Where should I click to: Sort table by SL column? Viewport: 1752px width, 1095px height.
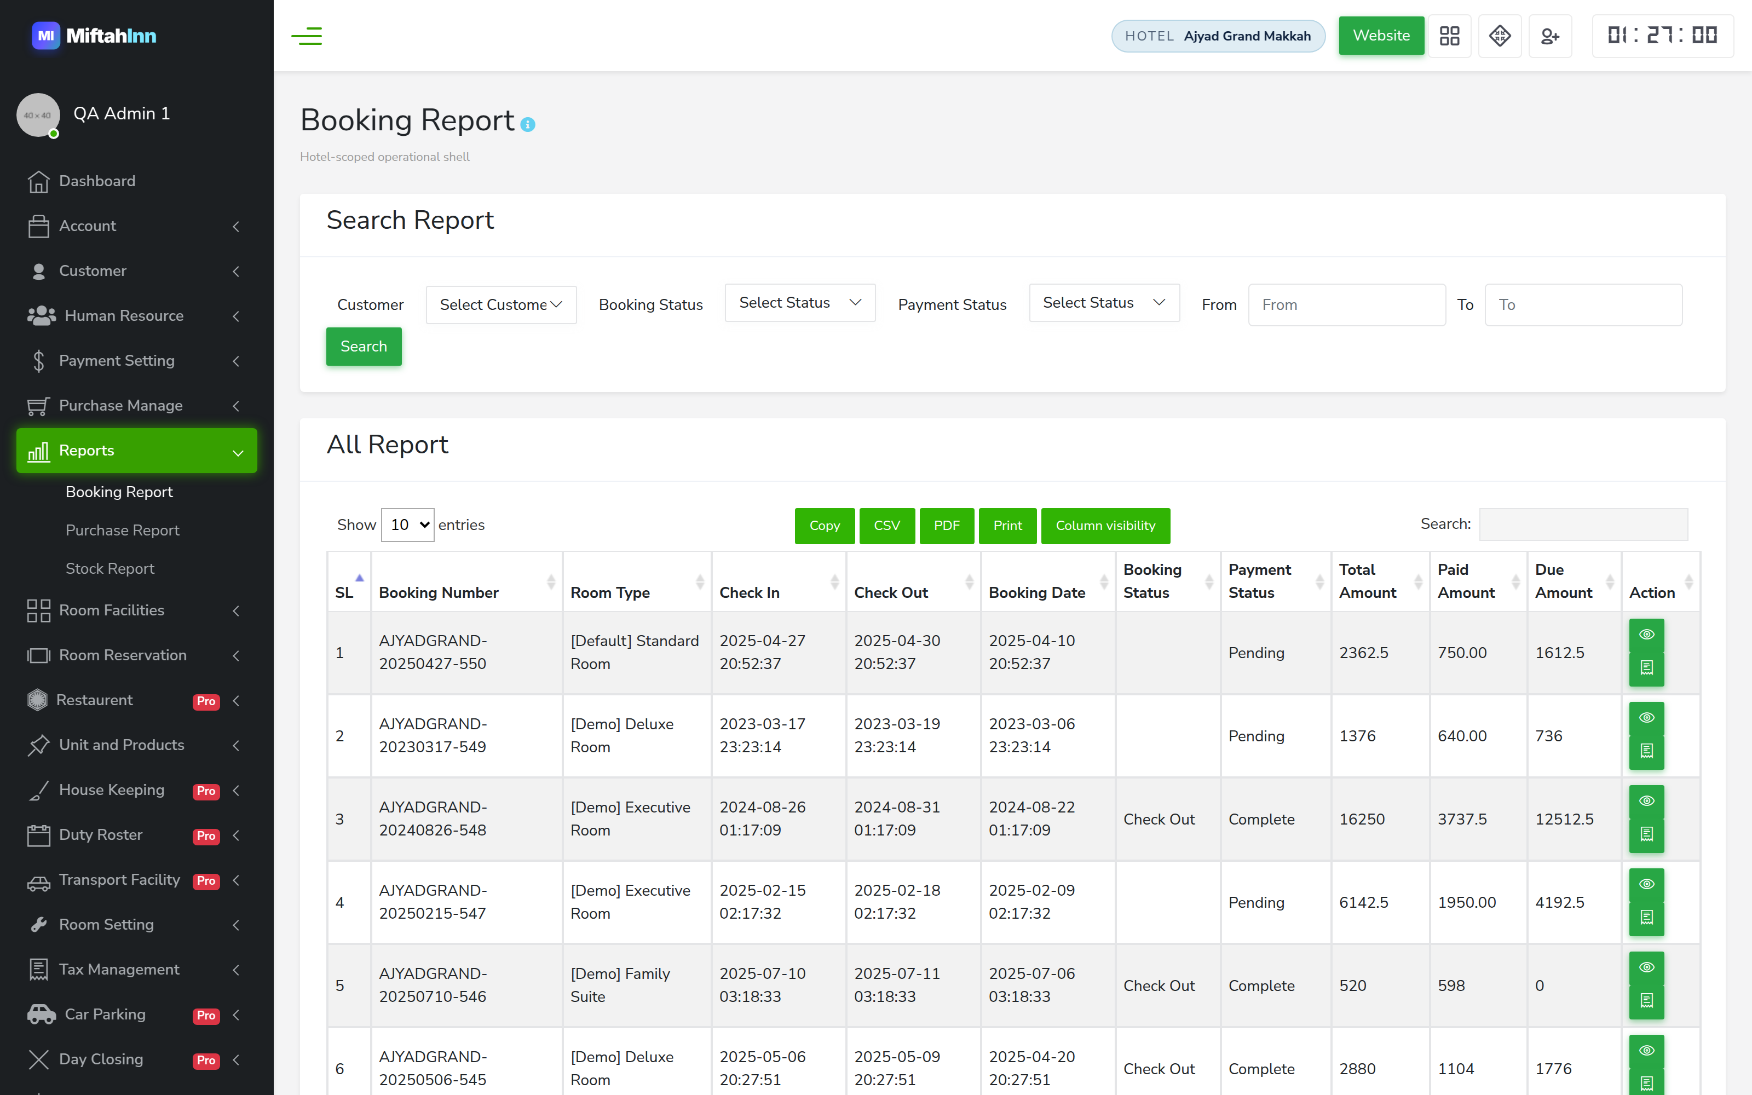coord(349,581)
